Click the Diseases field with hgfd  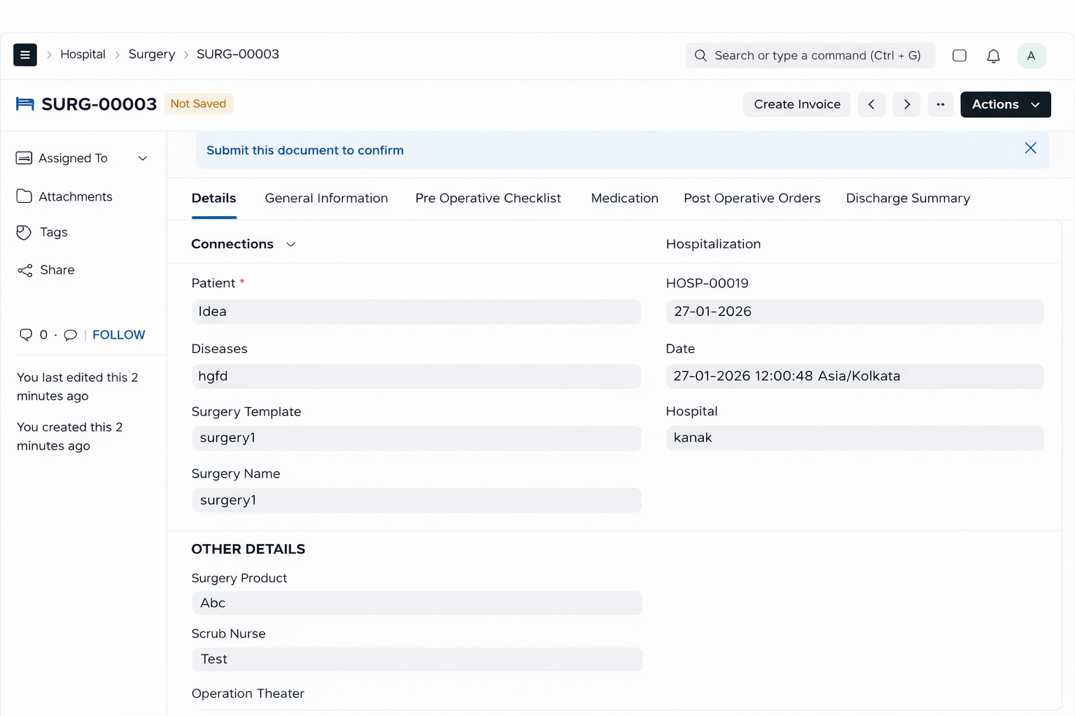pyautogui.click(x=416, y=376)
